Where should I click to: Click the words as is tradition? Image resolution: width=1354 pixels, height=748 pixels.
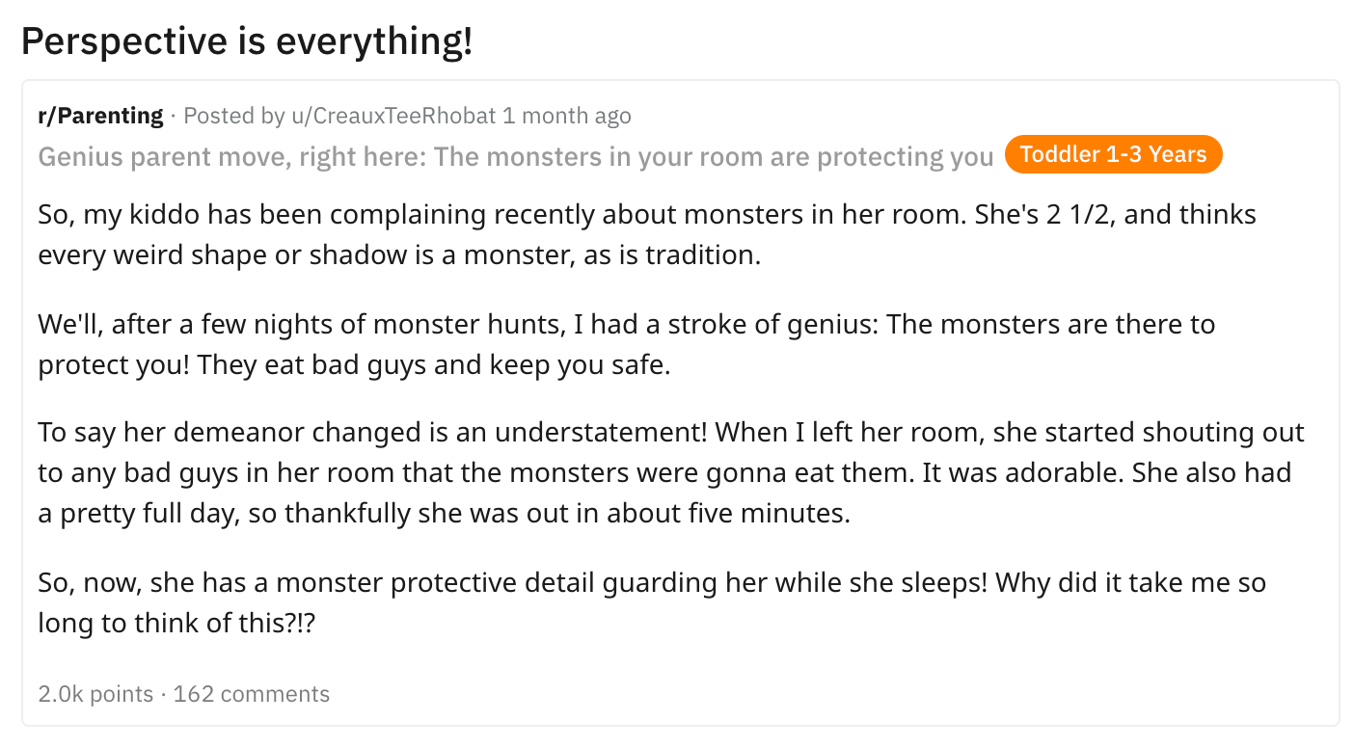point(672,255)
